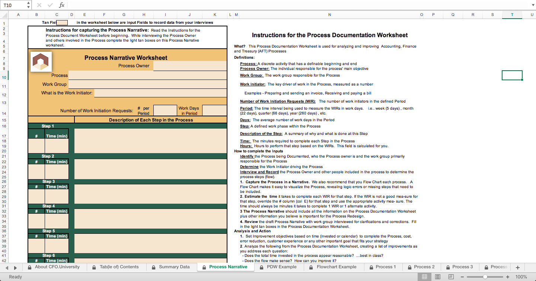The height and width of the screenshot is (281, 536).
Task: Select column J header
Action: click(189, 15)
